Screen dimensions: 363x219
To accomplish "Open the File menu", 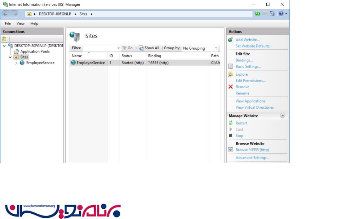I will pos(8,23).
